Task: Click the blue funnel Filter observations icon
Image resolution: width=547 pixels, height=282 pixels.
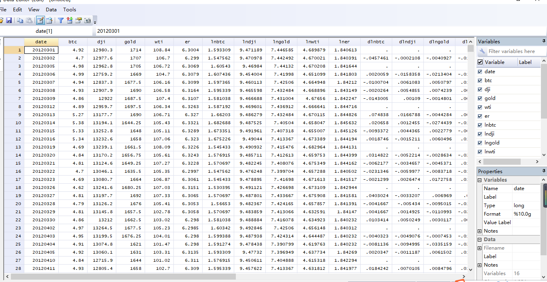Action: pyautogui.click(x=60, y=20)
